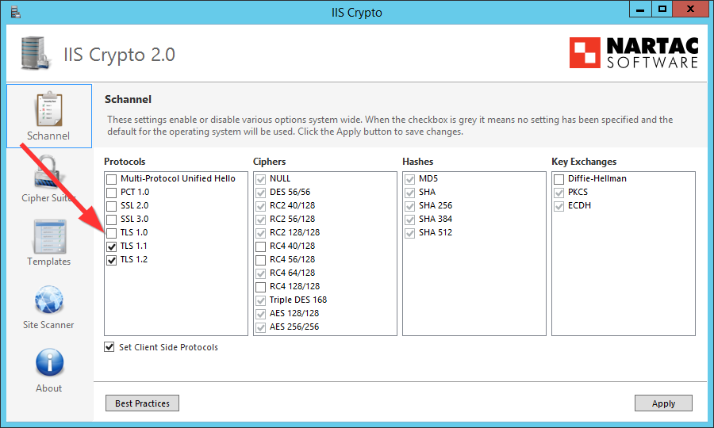Toggle the Triple DES 168 checkbox
Image resolution: width=714 pixels, height=428 pixels.
point(260,300)
